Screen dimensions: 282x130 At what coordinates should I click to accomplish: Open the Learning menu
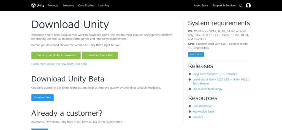[x=104, y=6]
